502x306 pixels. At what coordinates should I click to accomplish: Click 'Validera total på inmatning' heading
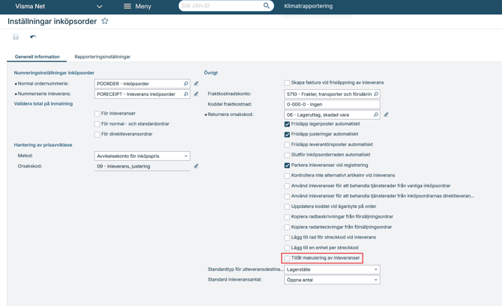(x=43, y=103)
